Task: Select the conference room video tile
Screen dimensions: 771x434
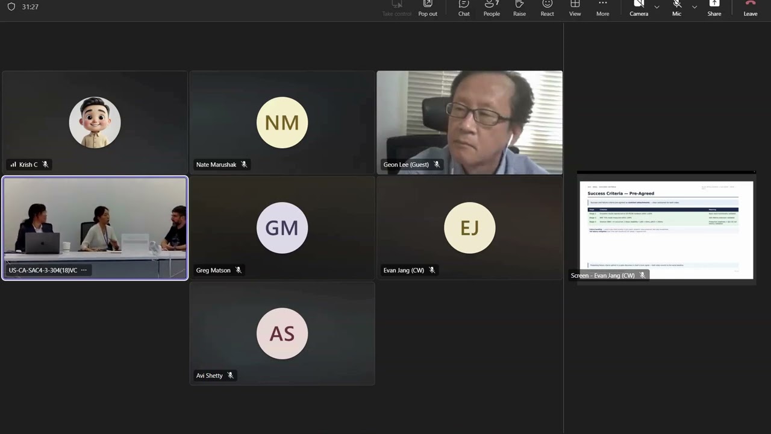Action: click(x=95, y=228)
